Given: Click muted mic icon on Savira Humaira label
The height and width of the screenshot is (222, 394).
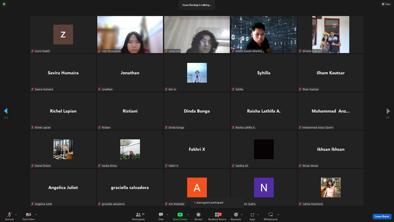Looking at the screenshot, I should click(33, 89).
